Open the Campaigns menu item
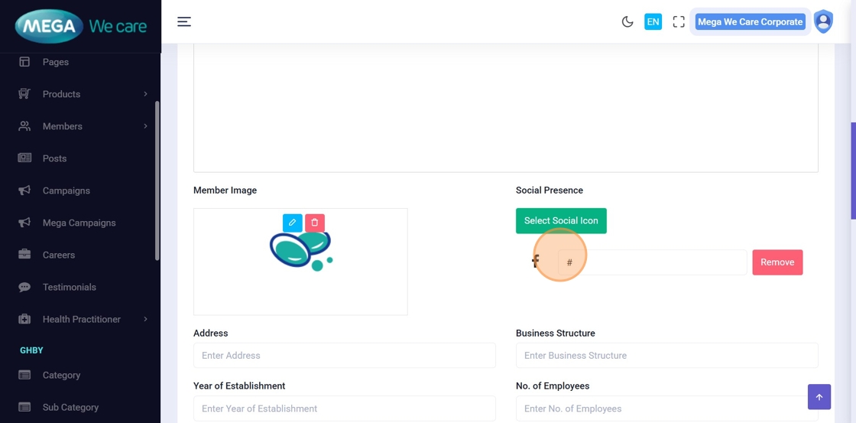 click(66, 190)
